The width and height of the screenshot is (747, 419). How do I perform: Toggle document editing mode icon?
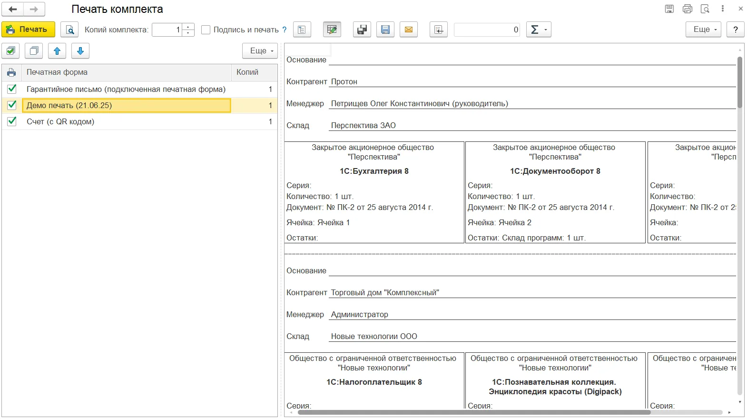pos(332,30)
